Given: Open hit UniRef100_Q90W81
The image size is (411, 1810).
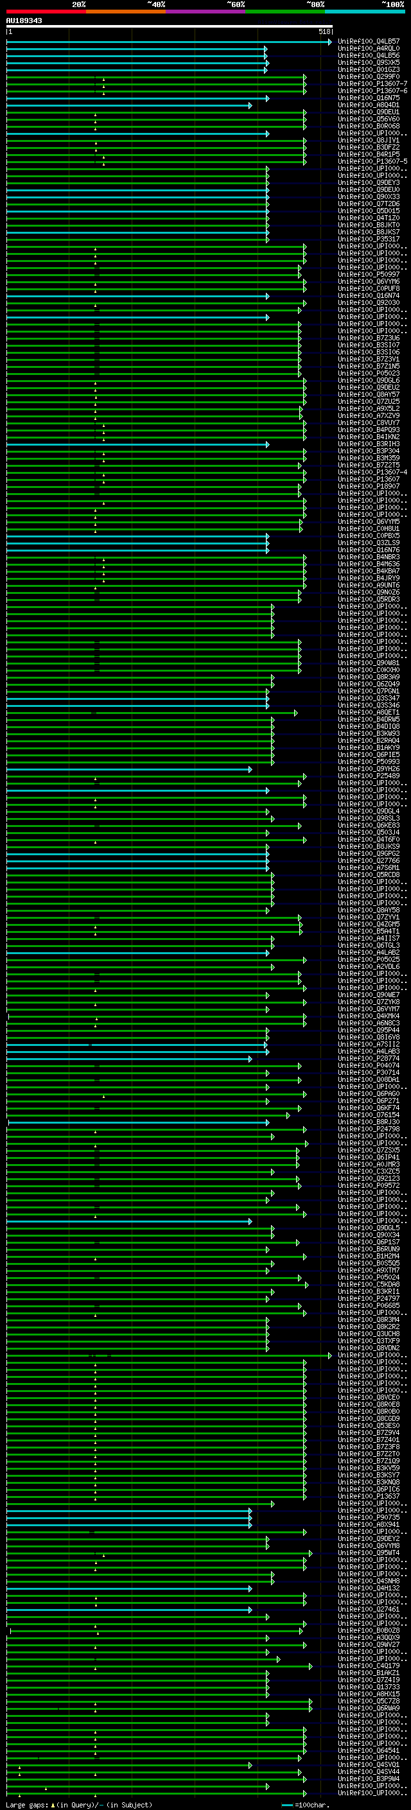Looking at the screenshot, I should tap(369, 663).
